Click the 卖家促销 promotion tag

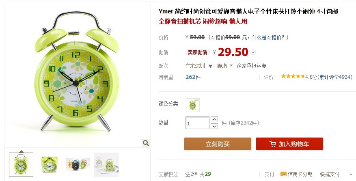click(x=197, y=52)
